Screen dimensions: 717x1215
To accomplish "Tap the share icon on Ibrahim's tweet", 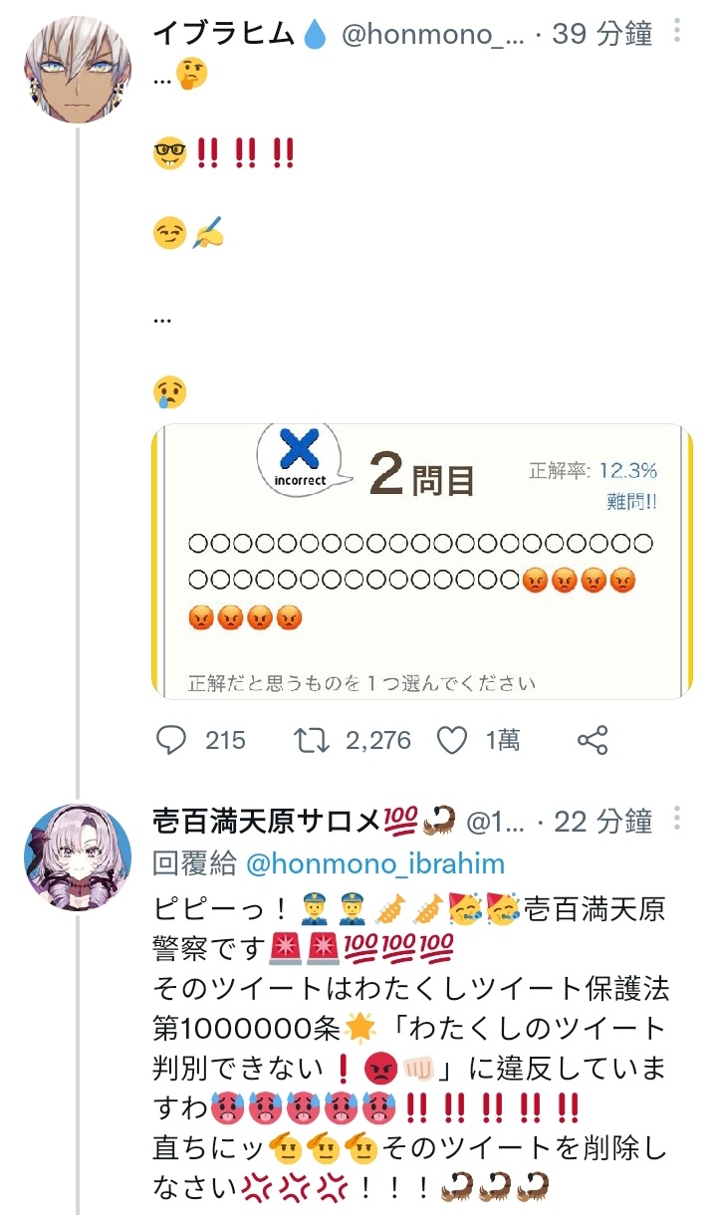I will pos(593,740).
